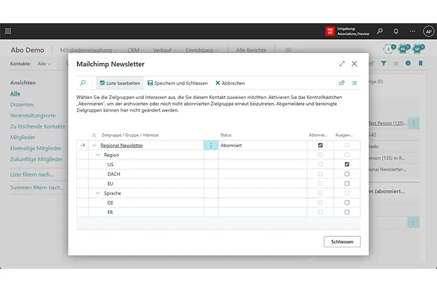The height and width of the screenshot is (292, 437).
Task: Open the row menu for Regional Newsletter
Action: pos(211,145)
